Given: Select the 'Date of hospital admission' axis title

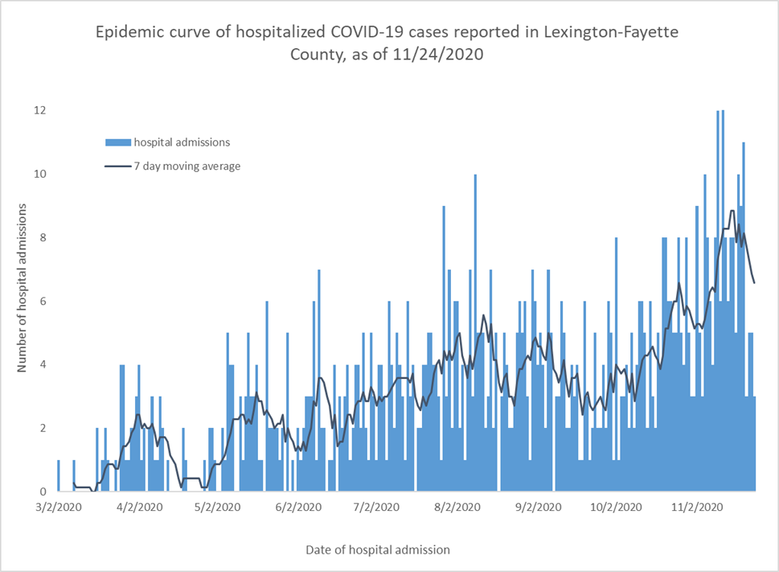Looking at the screenshot, I should [x=378, y=549].
